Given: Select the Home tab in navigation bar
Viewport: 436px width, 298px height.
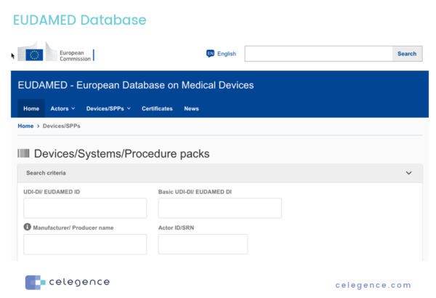Looking at the screenshot, I should (31, 109).
